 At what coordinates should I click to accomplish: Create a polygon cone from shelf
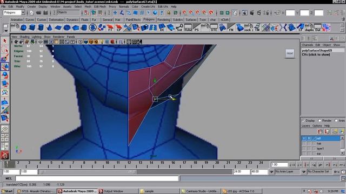tap(49, 27)
